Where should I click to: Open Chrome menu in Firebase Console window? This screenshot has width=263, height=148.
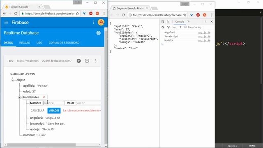[x=104, y=14]
